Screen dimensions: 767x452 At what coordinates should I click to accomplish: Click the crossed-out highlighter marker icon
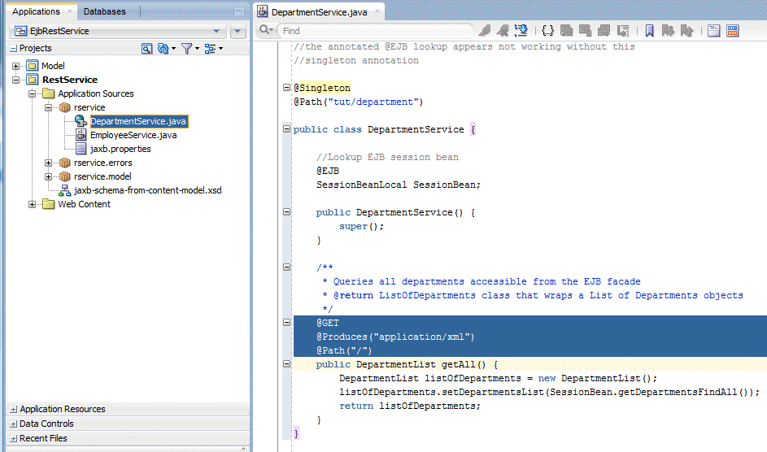(x=503, y=31)
